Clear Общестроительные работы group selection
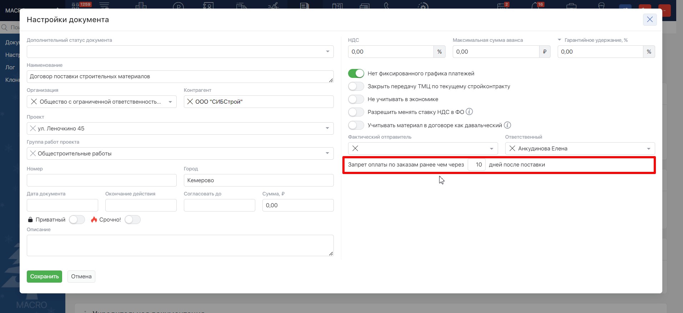This screenshot has width=683, height=313. (x=33, y=154)
